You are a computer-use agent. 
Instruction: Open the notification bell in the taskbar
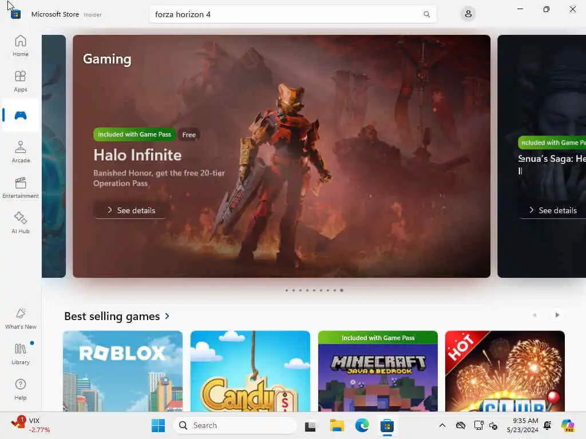tap(548, 425)
